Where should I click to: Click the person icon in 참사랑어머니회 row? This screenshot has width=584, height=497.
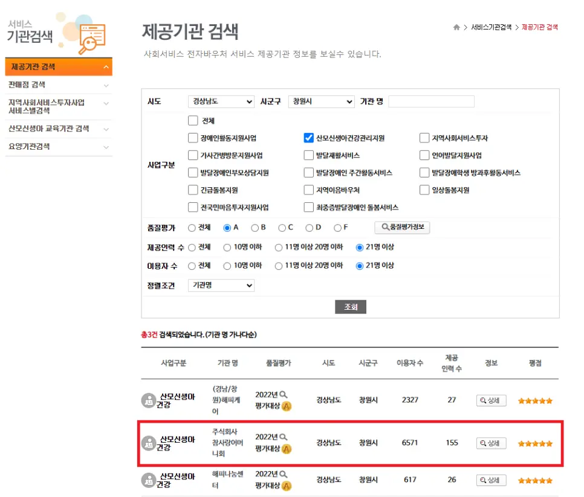click(148, 443)
